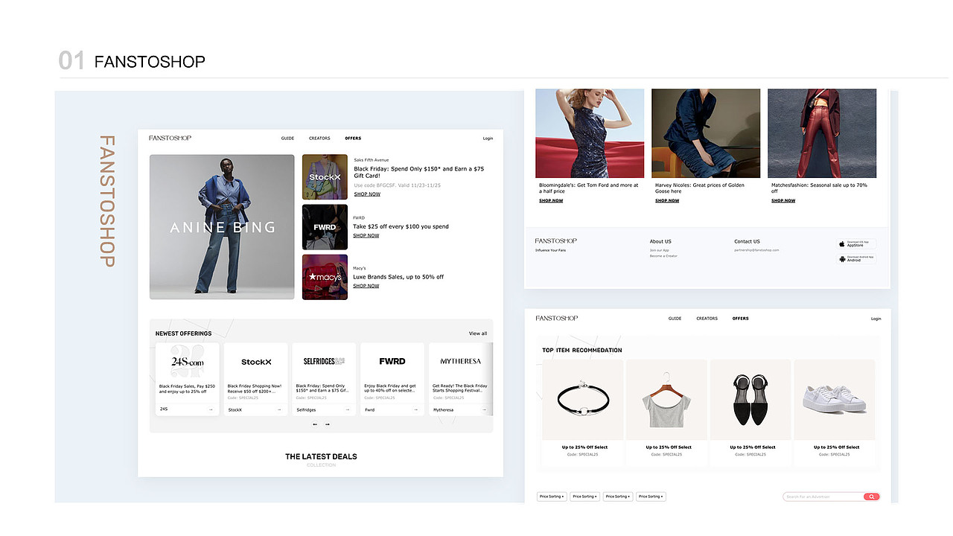
Task: Click the MYTHERESA logo in Newest Offerings
Action: point(460,361)
